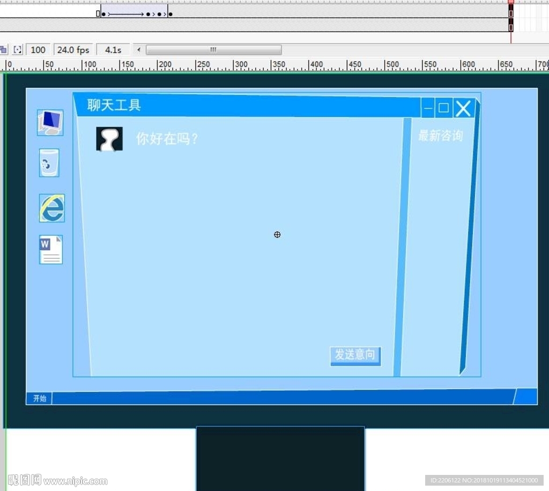Screen dimensions: 549x491
Task: Click the 开始 start button on the taskbar
Action: click(x=40, y=398)
